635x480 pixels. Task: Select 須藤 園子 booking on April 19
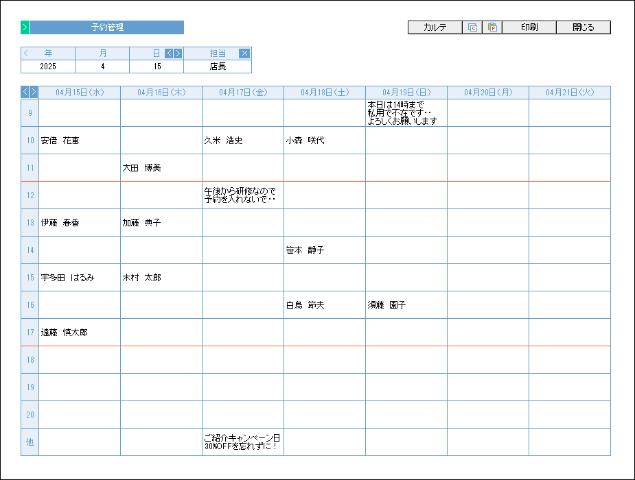click(406, 305)
